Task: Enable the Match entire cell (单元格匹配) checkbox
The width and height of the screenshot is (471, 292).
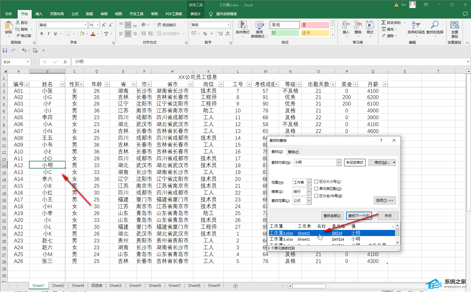Action: (316, 189)
